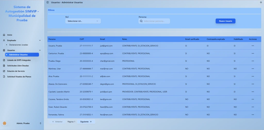
Task: Click Usuarios in the breadcrumb
Action: pyautogui.click(x=55, y=2)
